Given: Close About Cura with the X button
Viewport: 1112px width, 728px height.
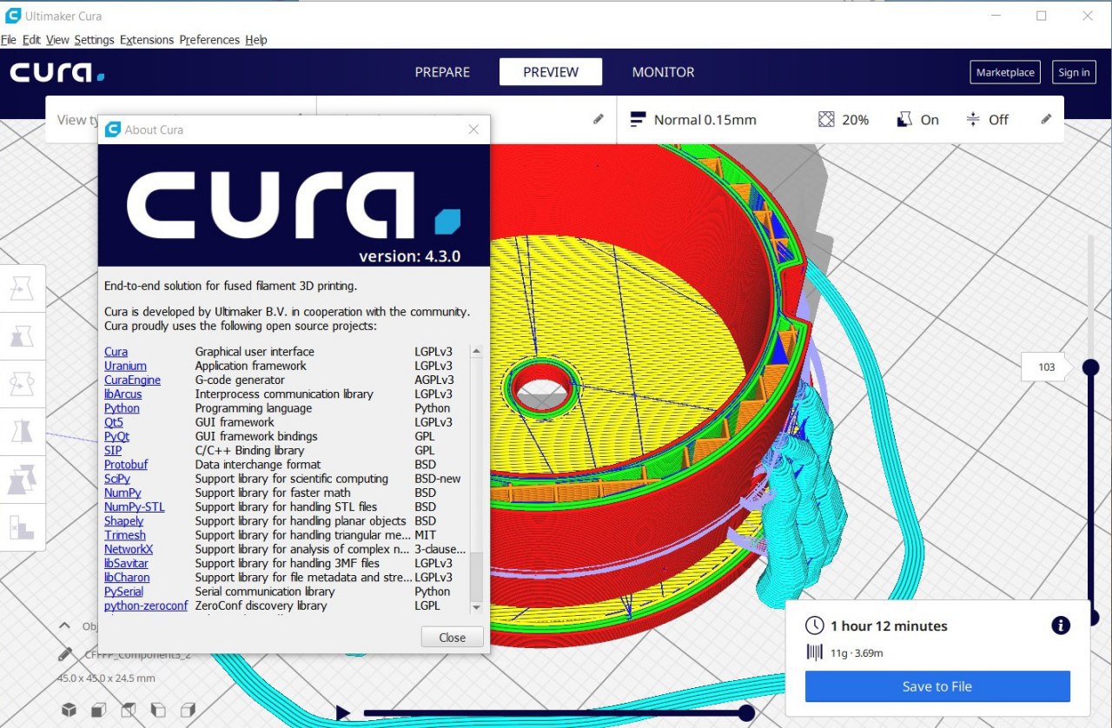Looking at the screenshot, I should tap(473, 129).
